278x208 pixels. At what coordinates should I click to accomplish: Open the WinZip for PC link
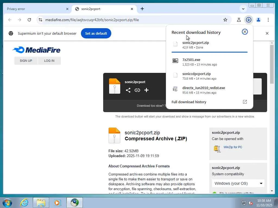233,147
